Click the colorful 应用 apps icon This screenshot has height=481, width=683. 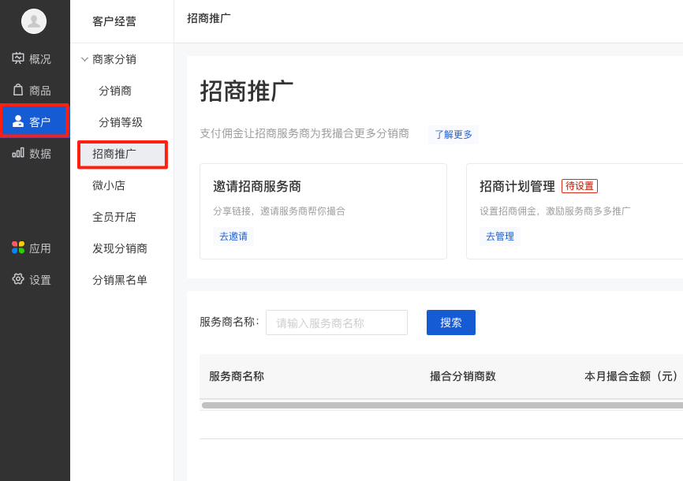pos(18,248)
